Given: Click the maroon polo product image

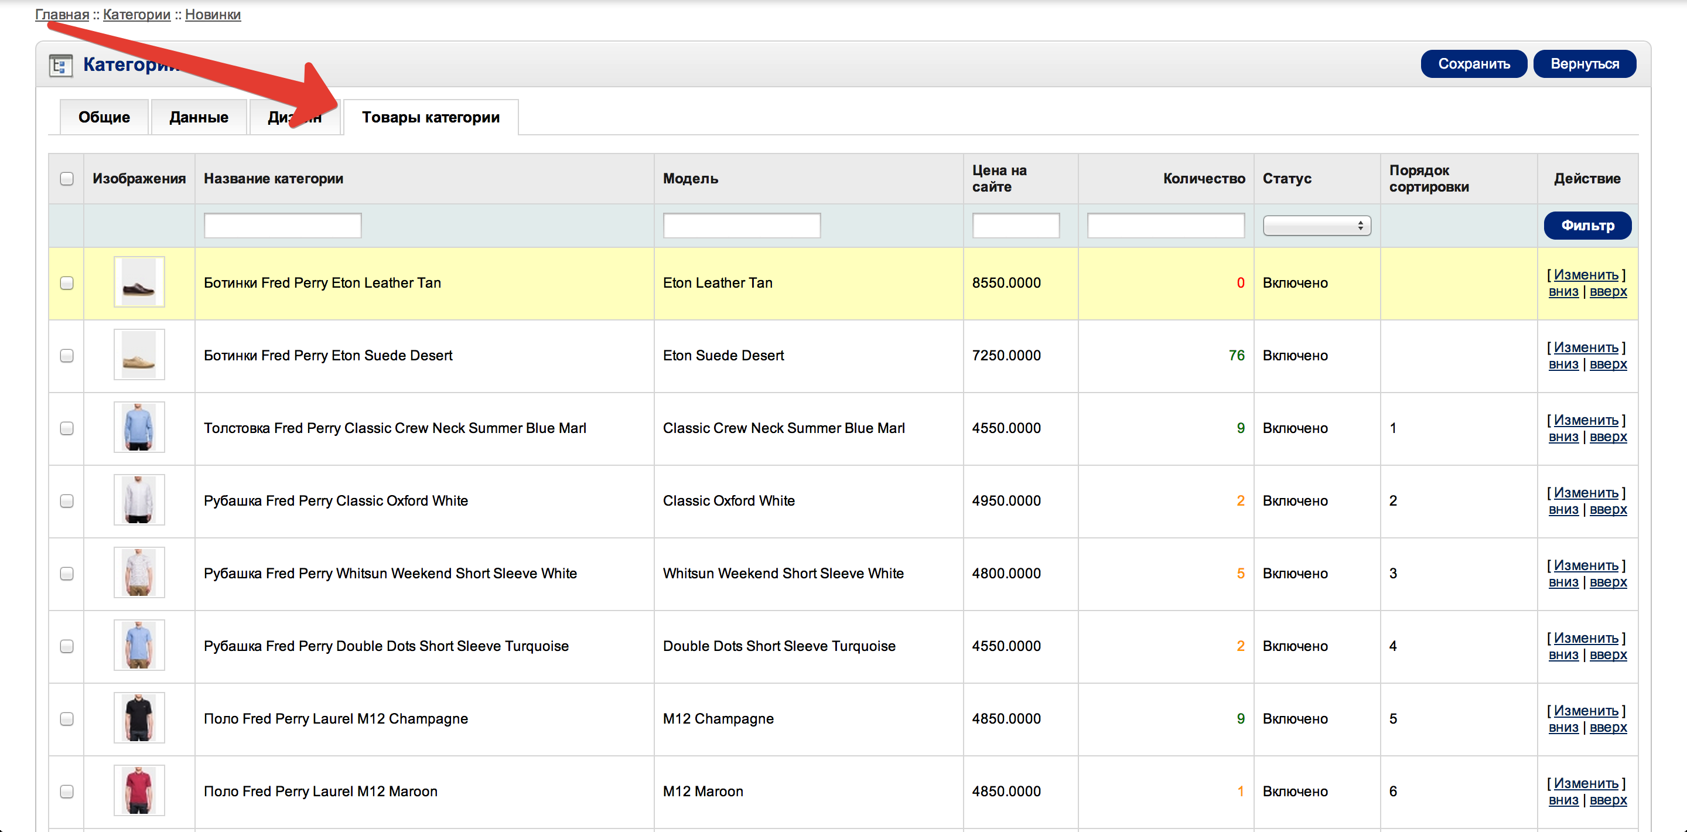Looking at the screenshot, I should [x=139, y=791].
